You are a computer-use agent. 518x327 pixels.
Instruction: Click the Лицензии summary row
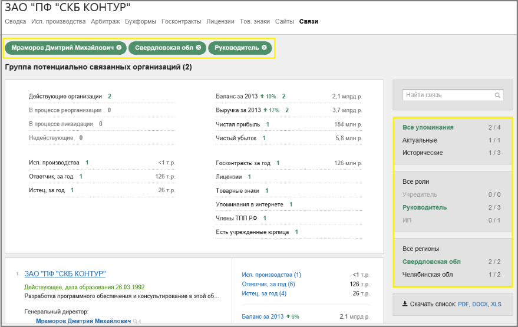pos(289,177)
